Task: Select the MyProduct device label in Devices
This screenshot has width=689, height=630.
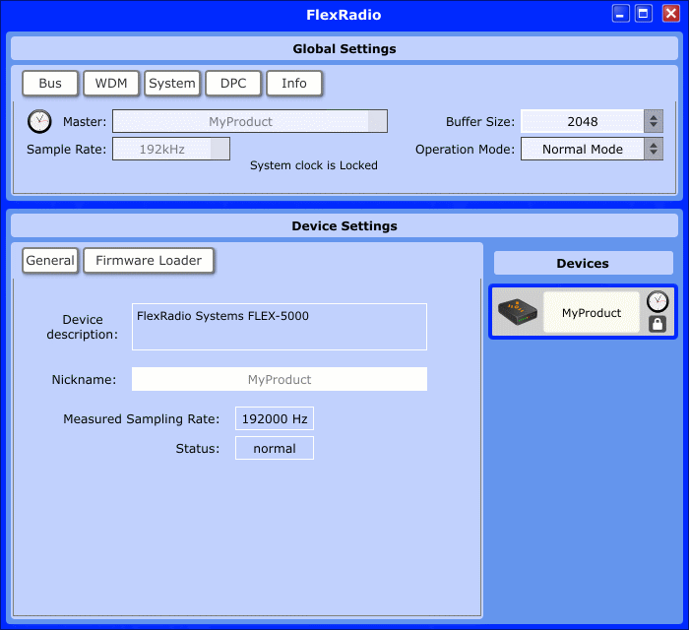Action: click(592, 312)
